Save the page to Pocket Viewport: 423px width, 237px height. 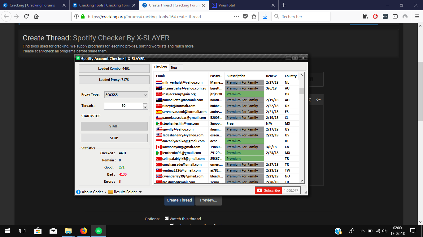coord(245,17)
